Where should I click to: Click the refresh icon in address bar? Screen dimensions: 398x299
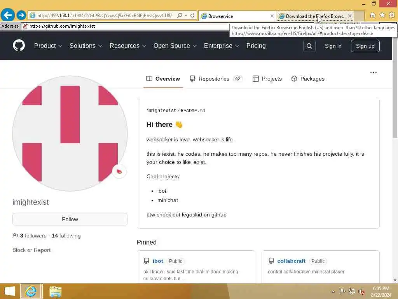pyautogui.click(x=192, y=15)
